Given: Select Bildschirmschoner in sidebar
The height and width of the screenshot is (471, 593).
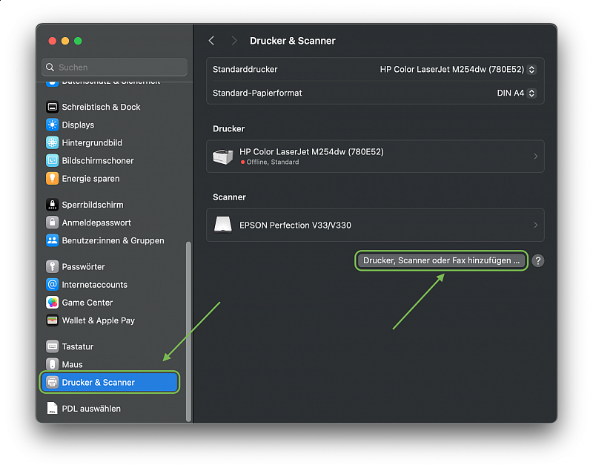Looking at the screenshot, I should 110,161.
